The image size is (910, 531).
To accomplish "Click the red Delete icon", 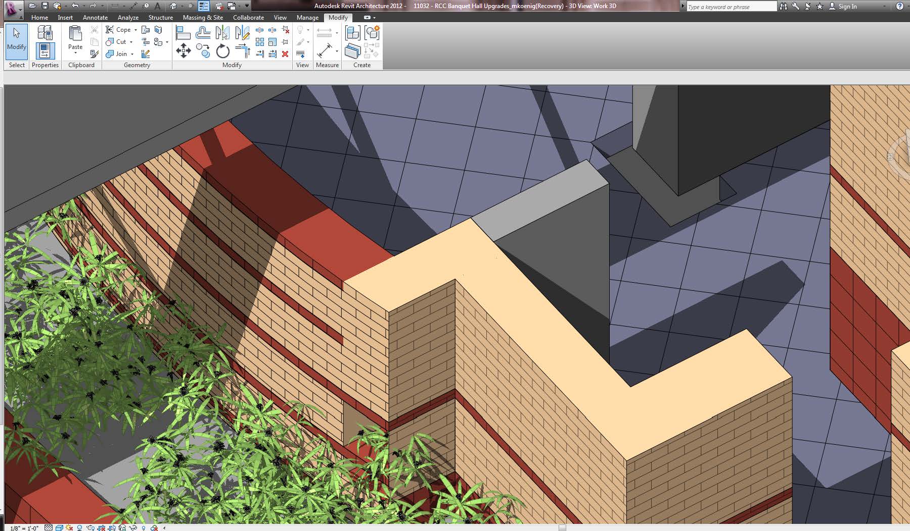I will pyautogui.click(x=285, y=54).
